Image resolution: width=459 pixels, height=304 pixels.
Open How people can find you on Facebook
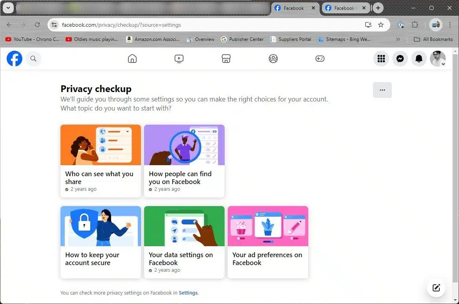point(185,161)
